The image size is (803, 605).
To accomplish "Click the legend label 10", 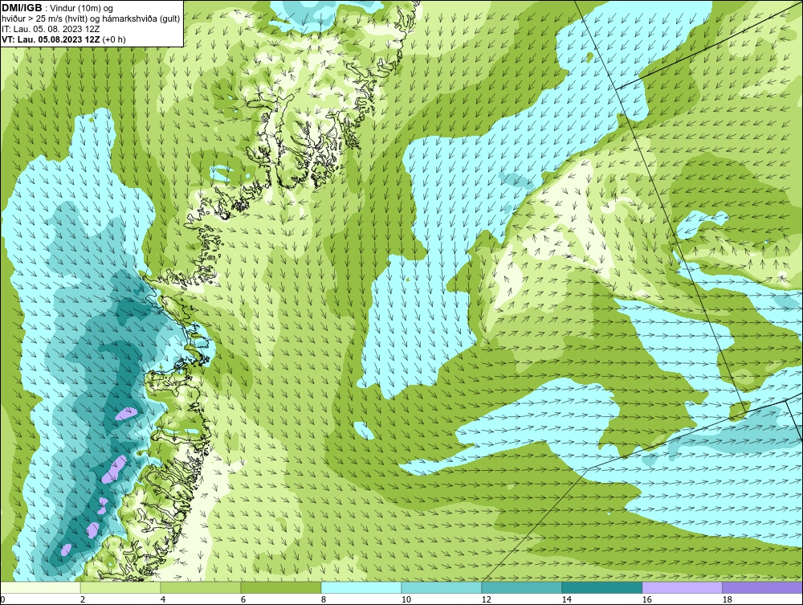I will click(406, 599).
